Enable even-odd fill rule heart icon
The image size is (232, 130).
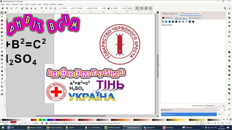(190, 22)
